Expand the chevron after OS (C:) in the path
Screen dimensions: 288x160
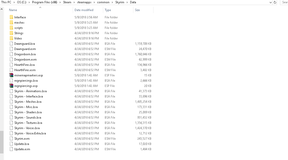pos(29,3)
